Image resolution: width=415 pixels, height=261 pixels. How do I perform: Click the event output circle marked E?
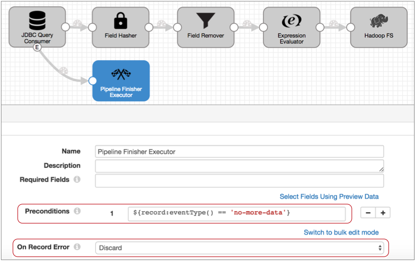coord(37,47)
